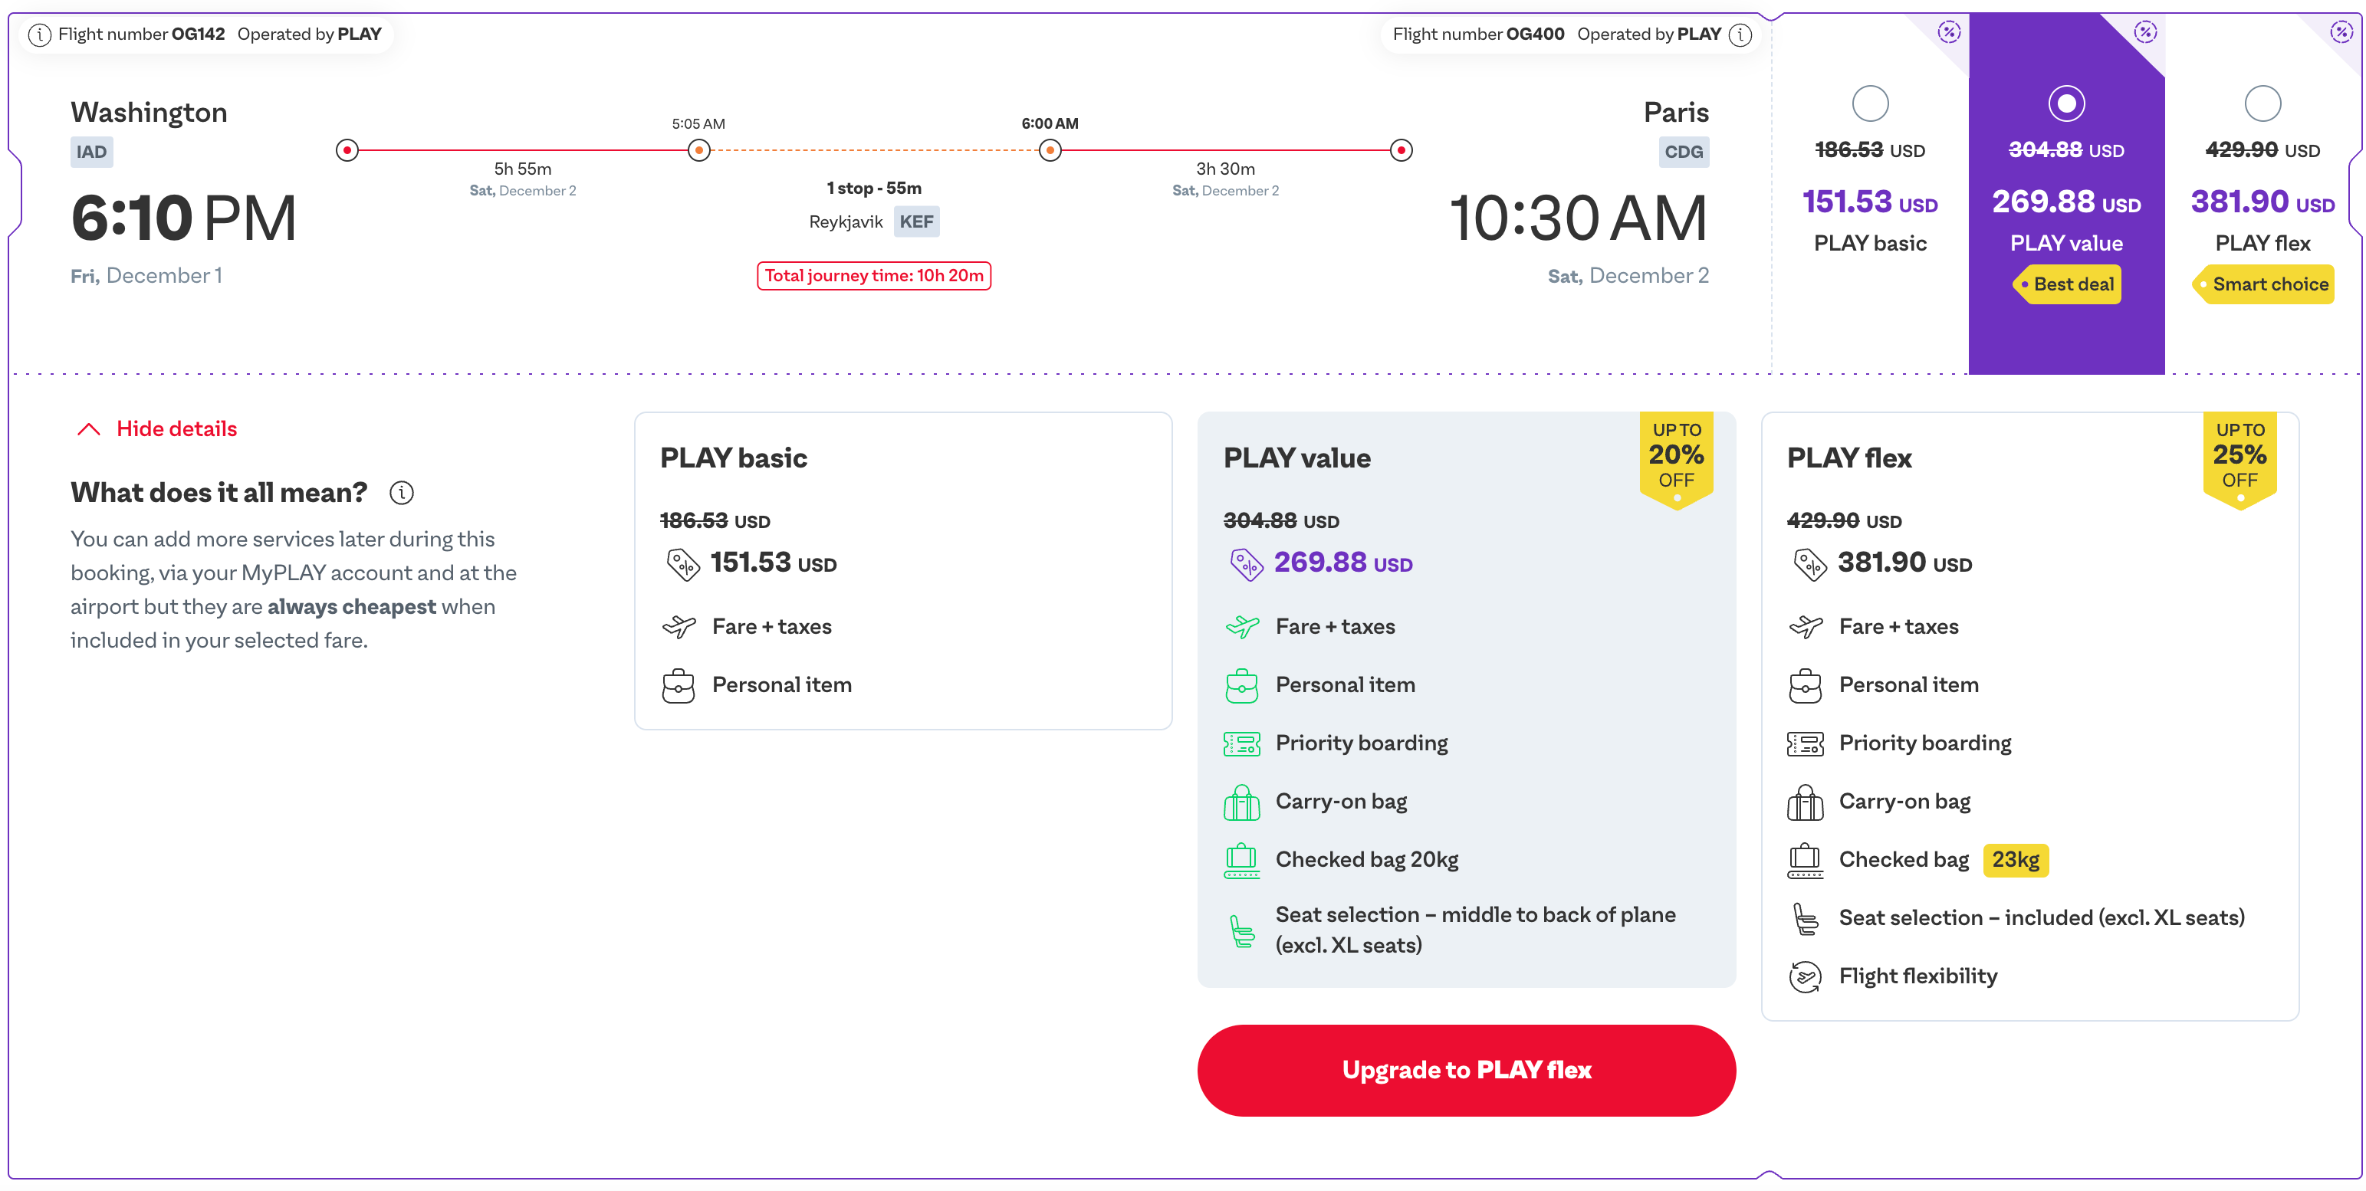This screenshot has height=1191, width=2366.
Task: Click the Upgrade to PLAY flex button
Action: click(x=1466, y=1071)
